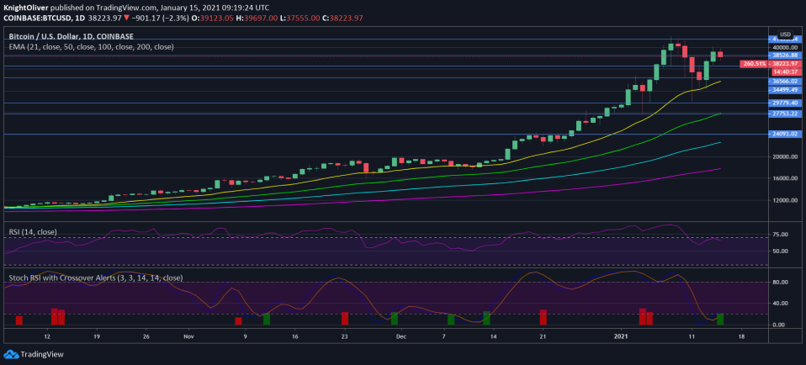Click the 2021 marker on the time axis

pos(621,336)
